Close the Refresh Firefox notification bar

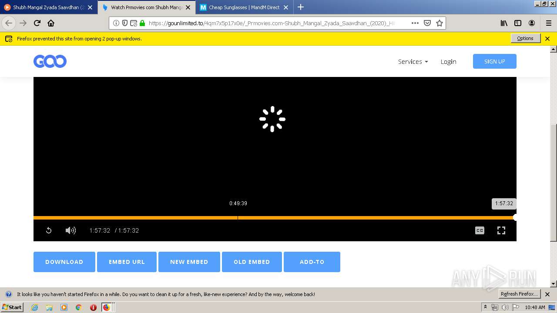[x=547, y=294]
